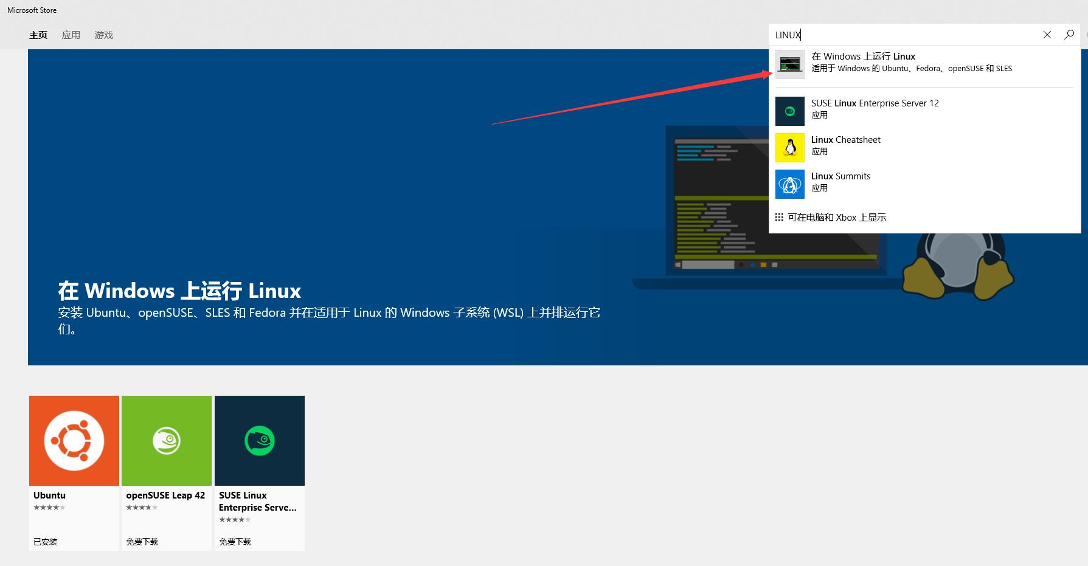This screenshot has height=566, width=1088.
Task: Click the banner description starting 安装 Ubuntu
Action: click(329, 320)
